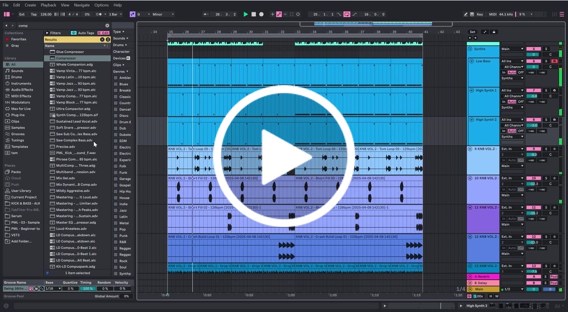The width and height of the screenshot is (568, 312).
Task: Click the pink Edit button in browser
Action: click(x=103, y=33)
